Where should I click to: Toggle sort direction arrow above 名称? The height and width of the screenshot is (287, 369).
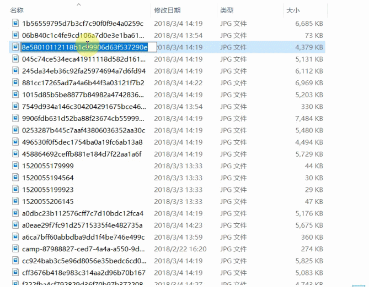pos(79,4)
